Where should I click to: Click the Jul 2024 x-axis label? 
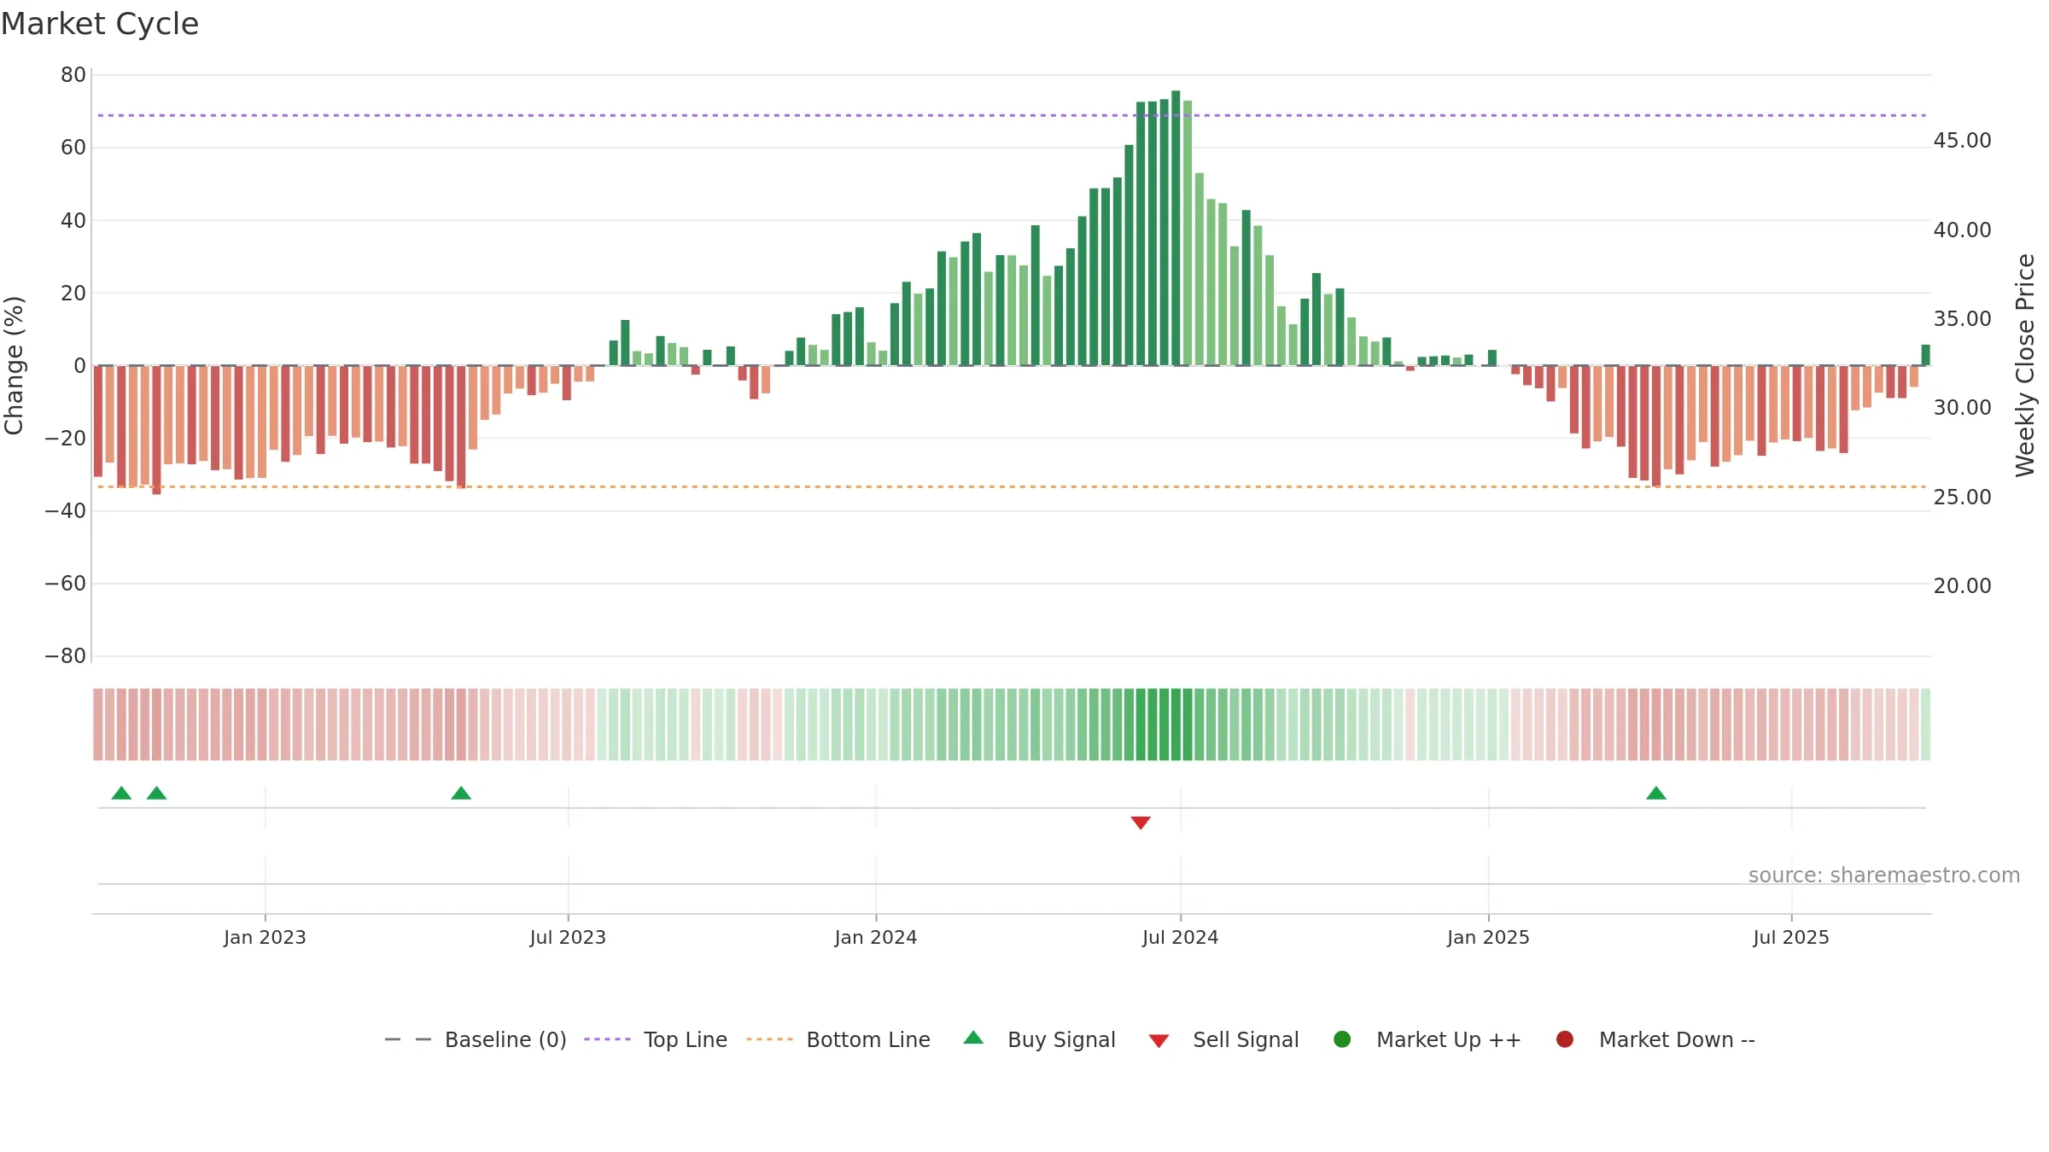[1181, 937]
